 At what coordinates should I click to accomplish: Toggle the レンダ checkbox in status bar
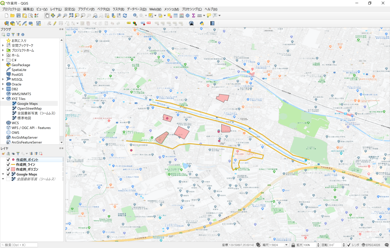tap(348, 245)
